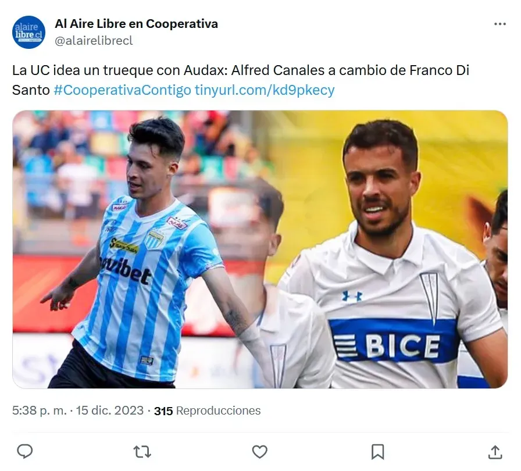Toggle the bookmark icon to save the tweet
The image size is (521, 471).
(x=377, y=452)
